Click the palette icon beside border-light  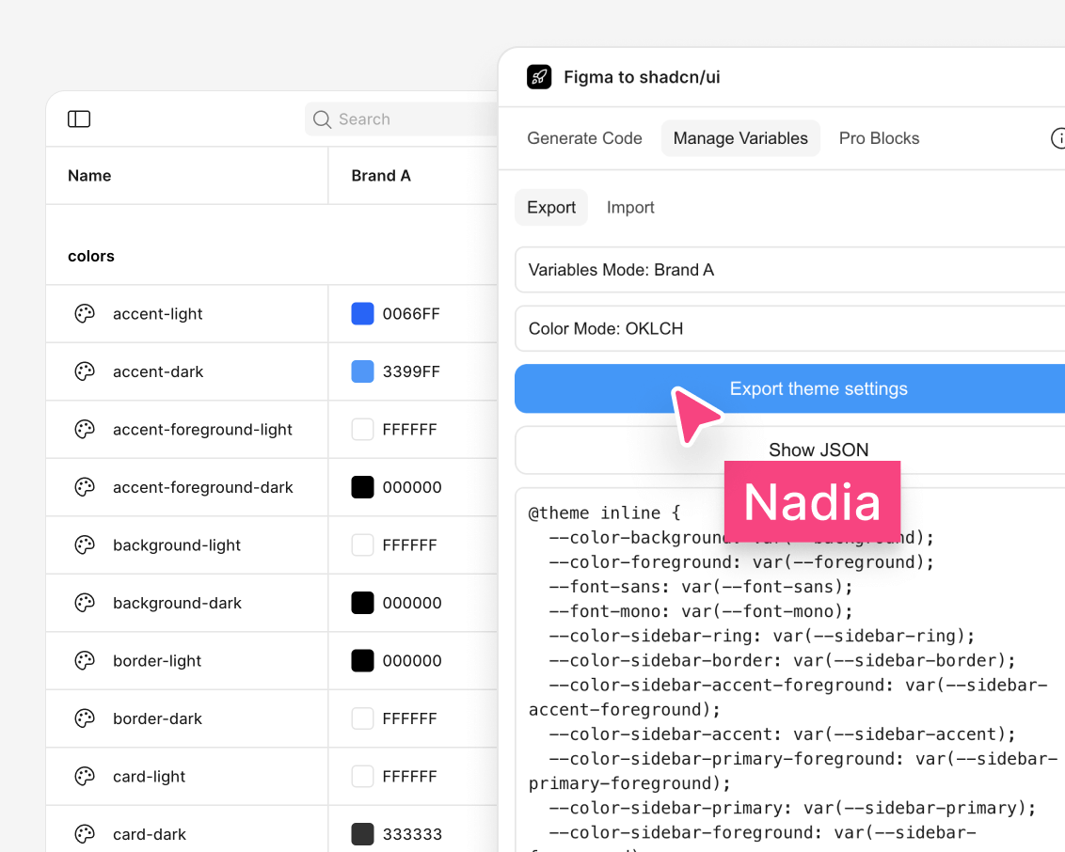click(85, 660)
